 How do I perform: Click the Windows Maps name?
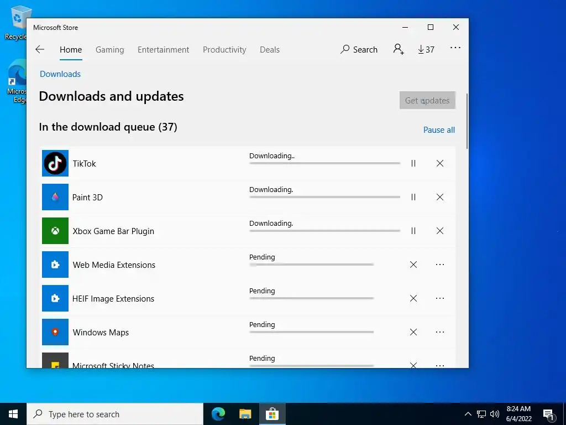coord(101,333)
